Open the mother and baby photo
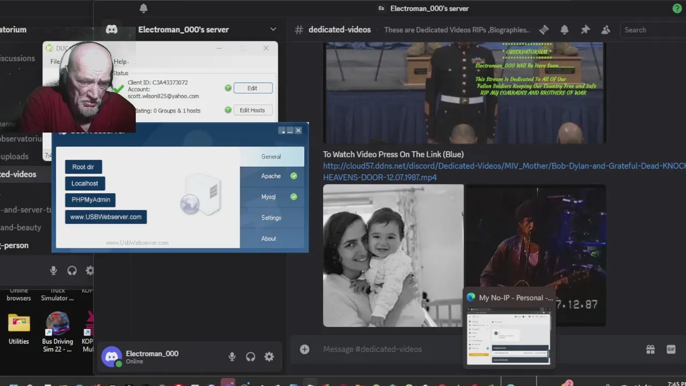Image resolution: width=686 pixels, height=386 pixels. click(393, 255)
